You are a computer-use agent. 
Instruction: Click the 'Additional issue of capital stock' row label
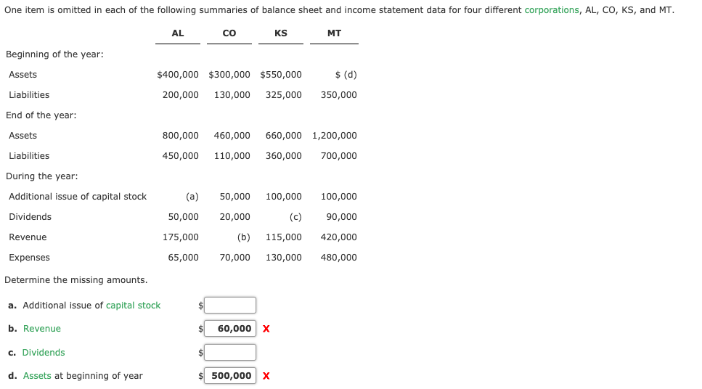(78, 197)
